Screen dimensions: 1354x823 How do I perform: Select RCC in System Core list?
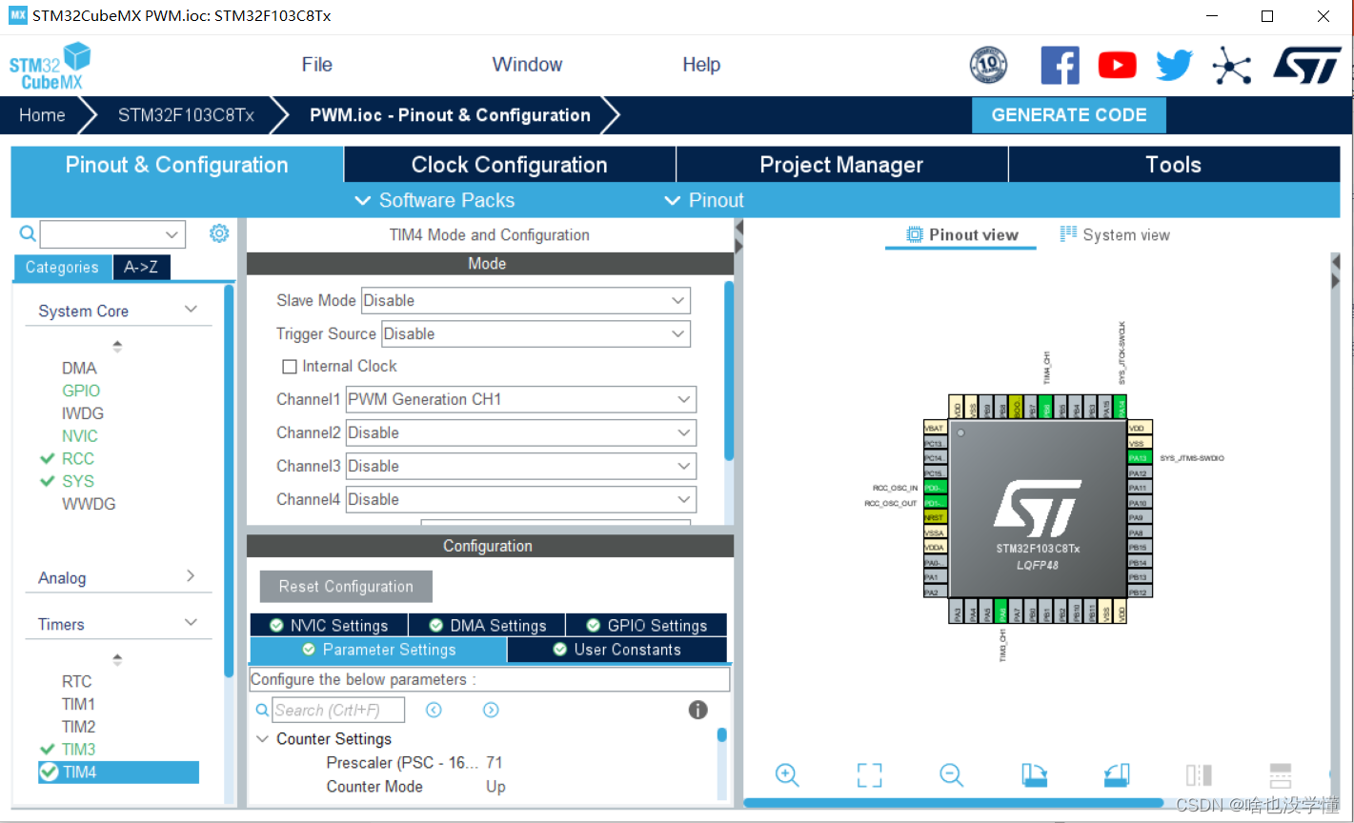[78, 459]
